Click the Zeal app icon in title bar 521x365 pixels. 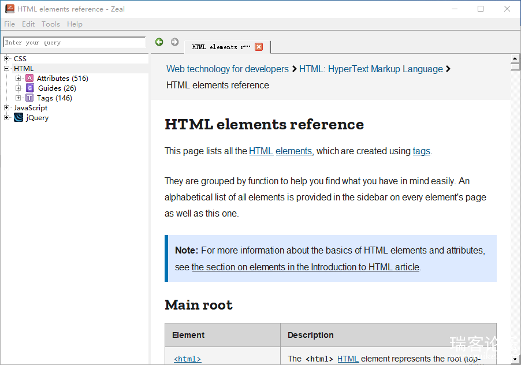(9, 9)
